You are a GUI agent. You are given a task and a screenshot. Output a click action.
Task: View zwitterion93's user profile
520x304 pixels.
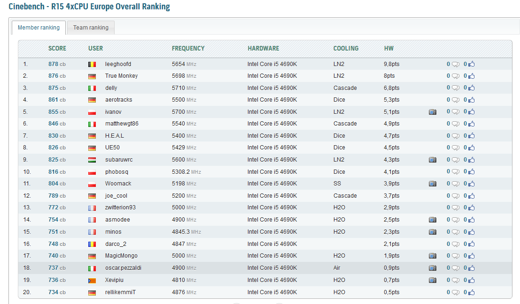120,208
